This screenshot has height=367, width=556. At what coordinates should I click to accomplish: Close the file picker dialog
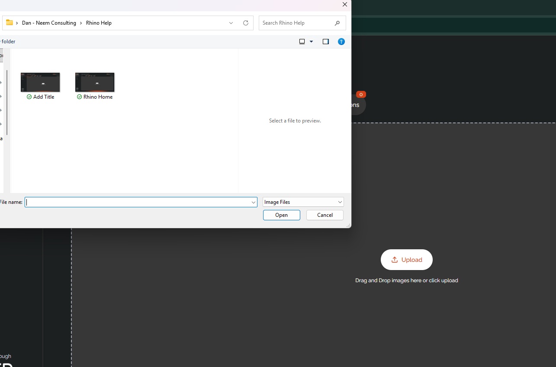pyautogui.click(x=345, y=5)
